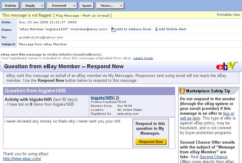
Task: Open the Move... folder dropdown
Action: [x=110, y=5]
